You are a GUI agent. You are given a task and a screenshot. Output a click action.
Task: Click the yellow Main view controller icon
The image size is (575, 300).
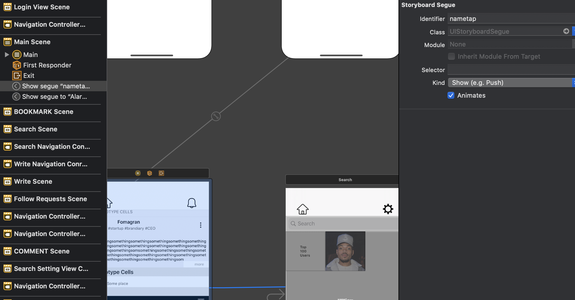tap(17, 55)
